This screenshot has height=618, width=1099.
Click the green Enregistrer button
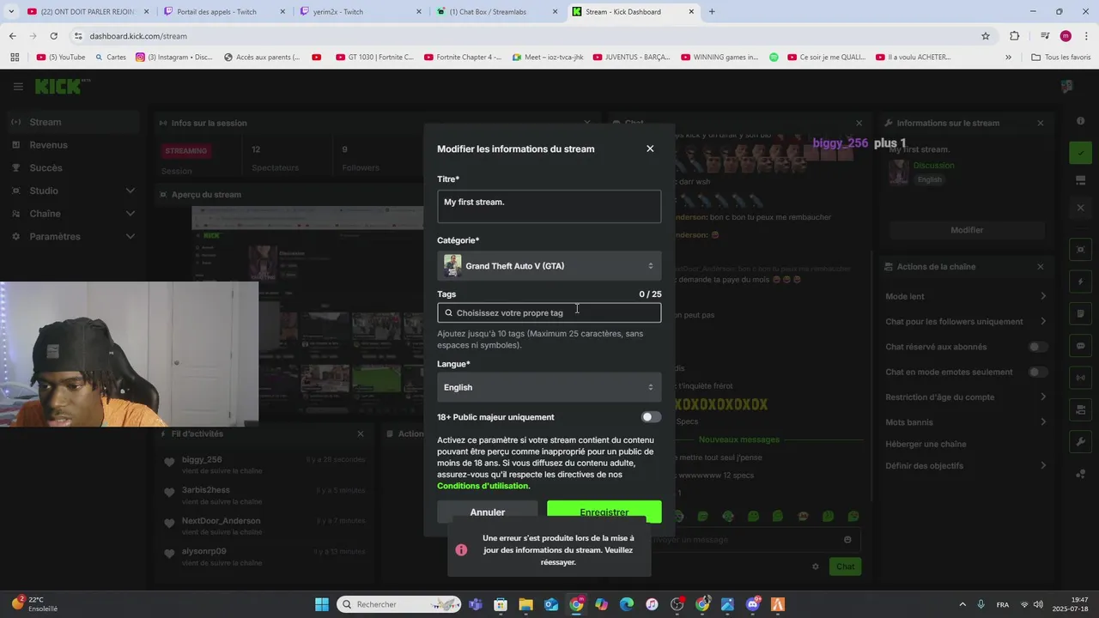(604, 512)
